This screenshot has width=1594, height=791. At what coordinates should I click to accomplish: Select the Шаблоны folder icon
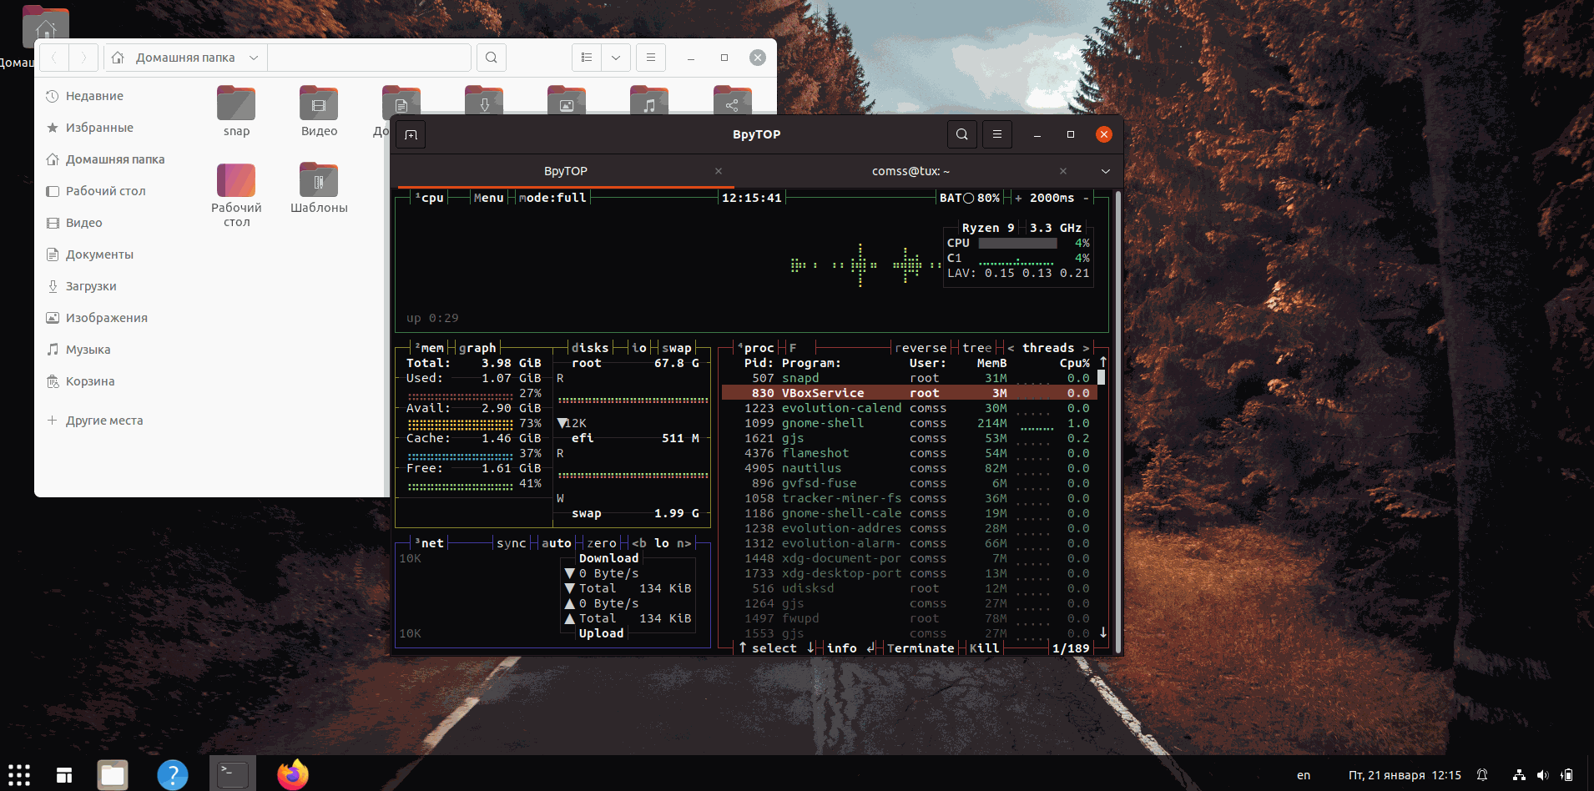(319, 180)
